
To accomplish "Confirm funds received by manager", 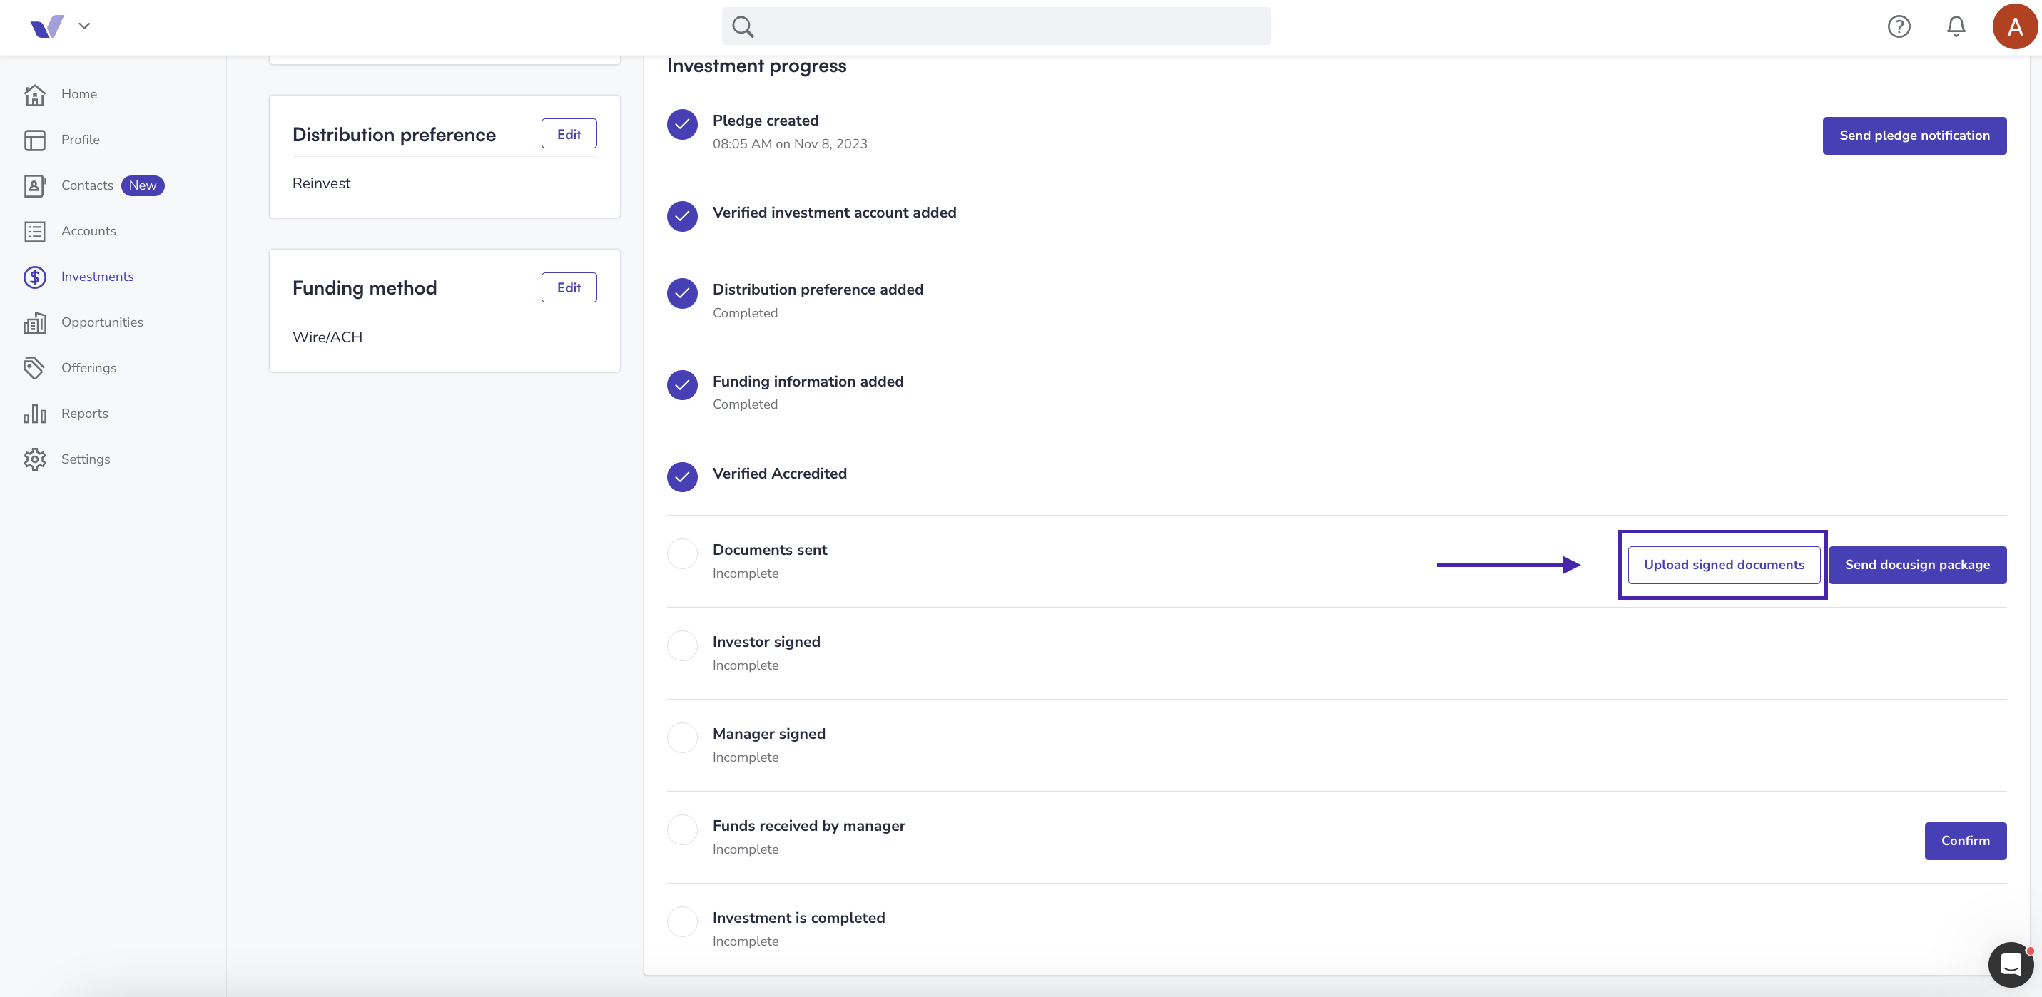I will (1965, 841).
